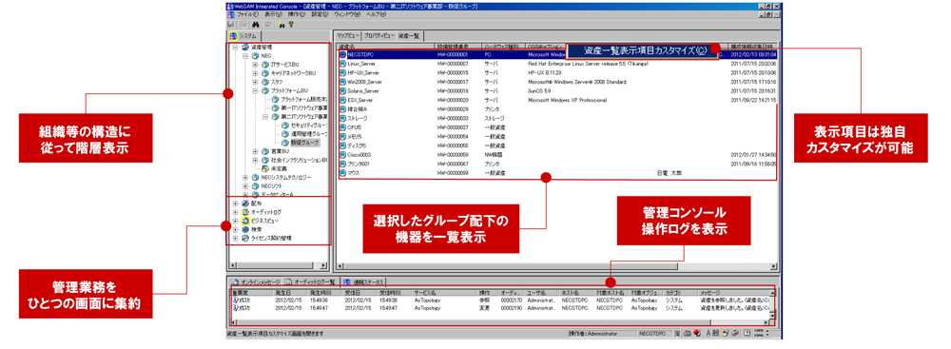
Task: Collapse the 第二ITソフトウェア事業 node
Action: 265,116
